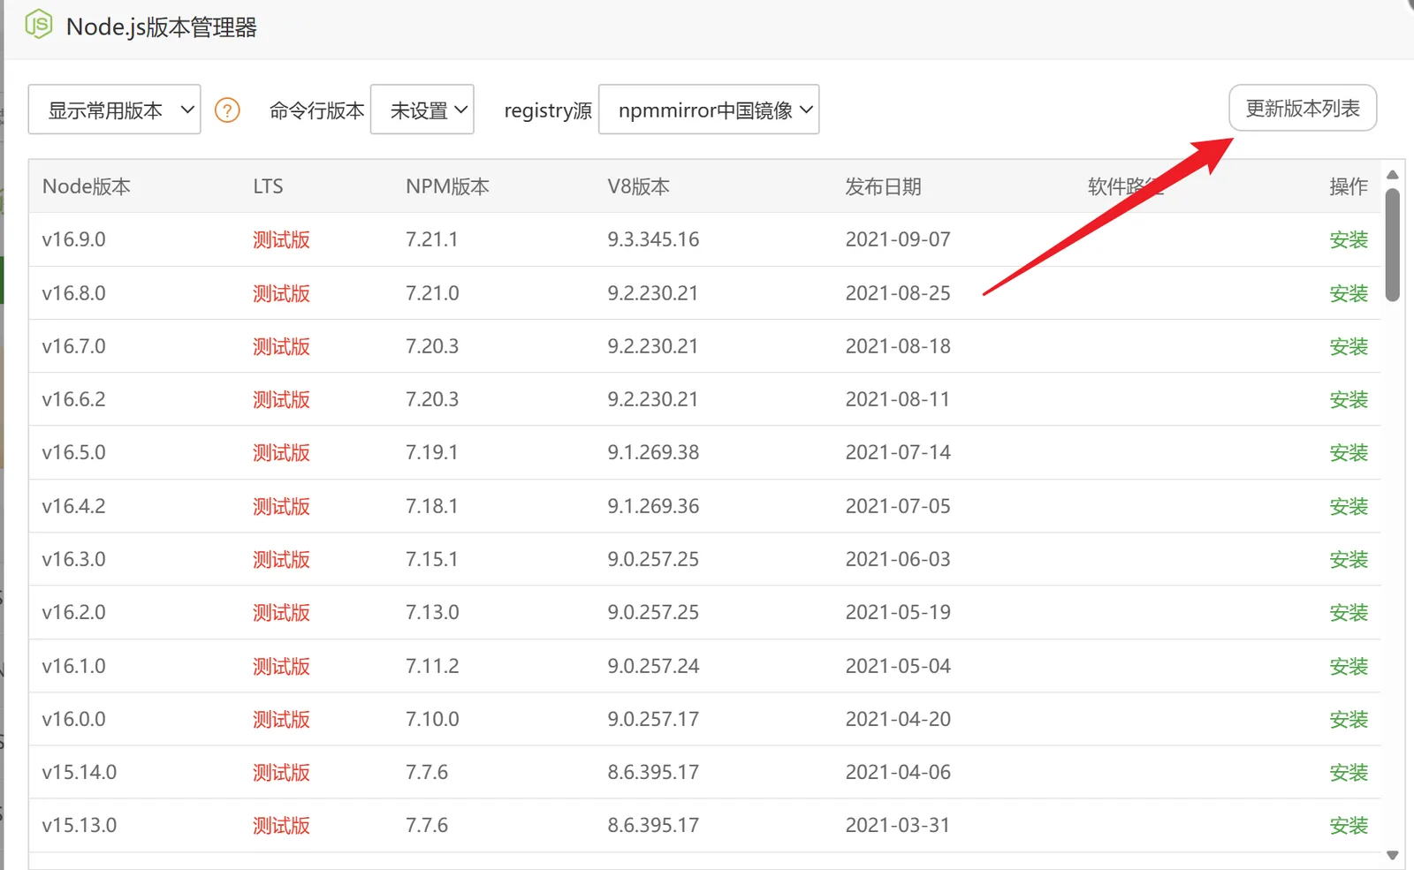Screen dimensions: 1414x870
Task: Click the LTS column header
Action: [x=268, y=186]
